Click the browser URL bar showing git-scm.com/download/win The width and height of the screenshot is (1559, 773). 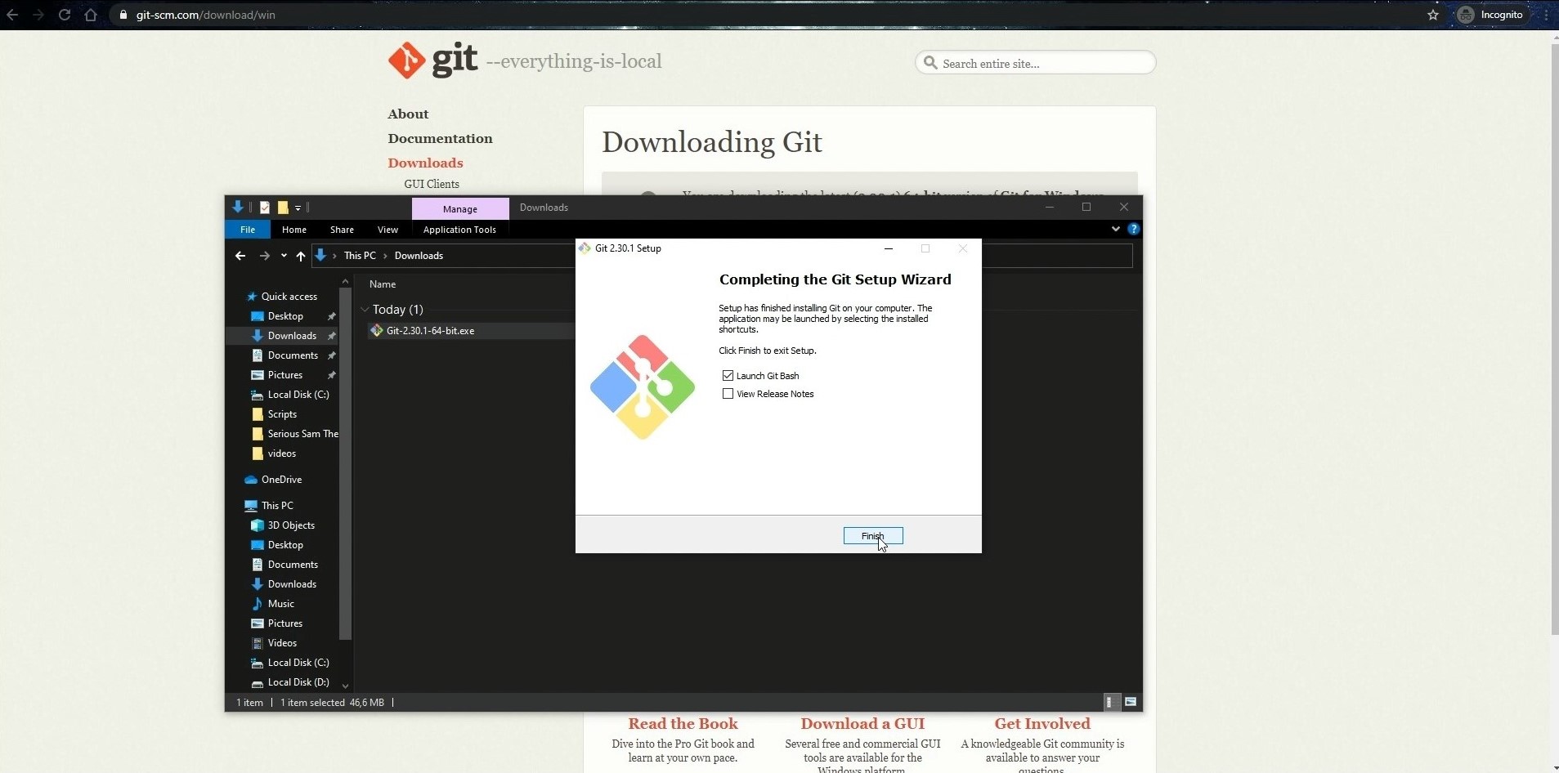point(205,15)
